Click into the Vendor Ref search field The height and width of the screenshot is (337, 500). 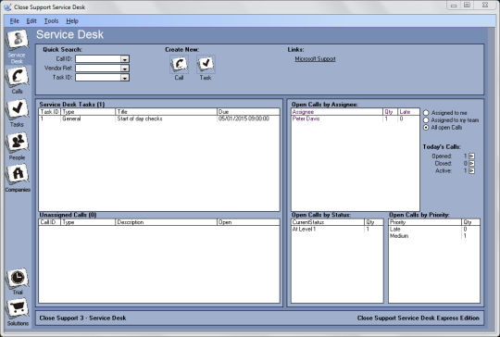(x=98, y=69)
